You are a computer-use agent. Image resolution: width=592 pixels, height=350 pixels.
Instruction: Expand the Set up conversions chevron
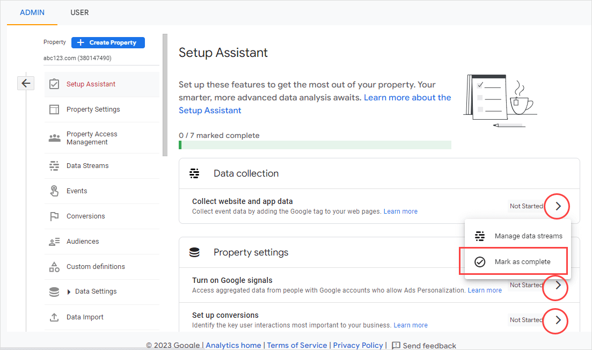558,320
